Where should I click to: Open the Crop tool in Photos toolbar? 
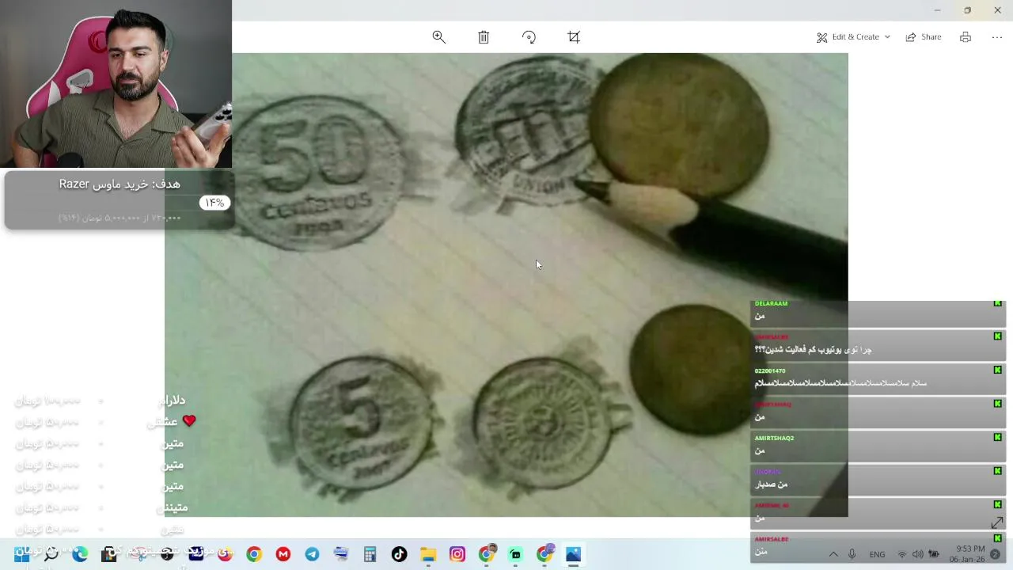(x=574, y=37)
